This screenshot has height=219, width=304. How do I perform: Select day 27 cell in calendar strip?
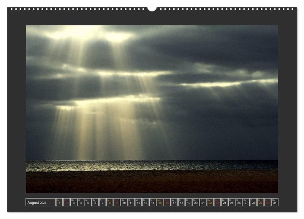[246, 202]
